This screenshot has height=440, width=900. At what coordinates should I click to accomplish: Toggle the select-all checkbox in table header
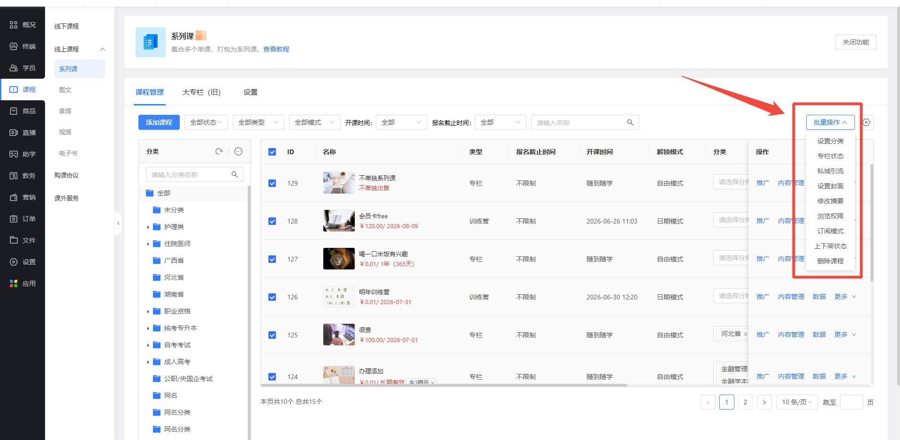[272, 152]
